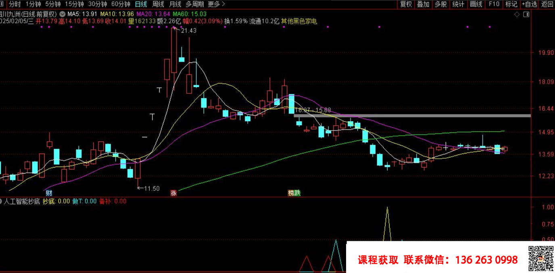This screenshot has height=273, width=555.
Task: Click the 额2.26亿 turnover amount value
Action: tap(169, 21)
